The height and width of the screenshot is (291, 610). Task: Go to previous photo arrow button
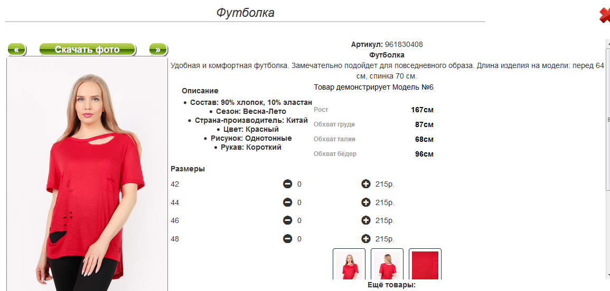16,50
